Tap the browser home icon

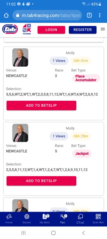point(6,15)
